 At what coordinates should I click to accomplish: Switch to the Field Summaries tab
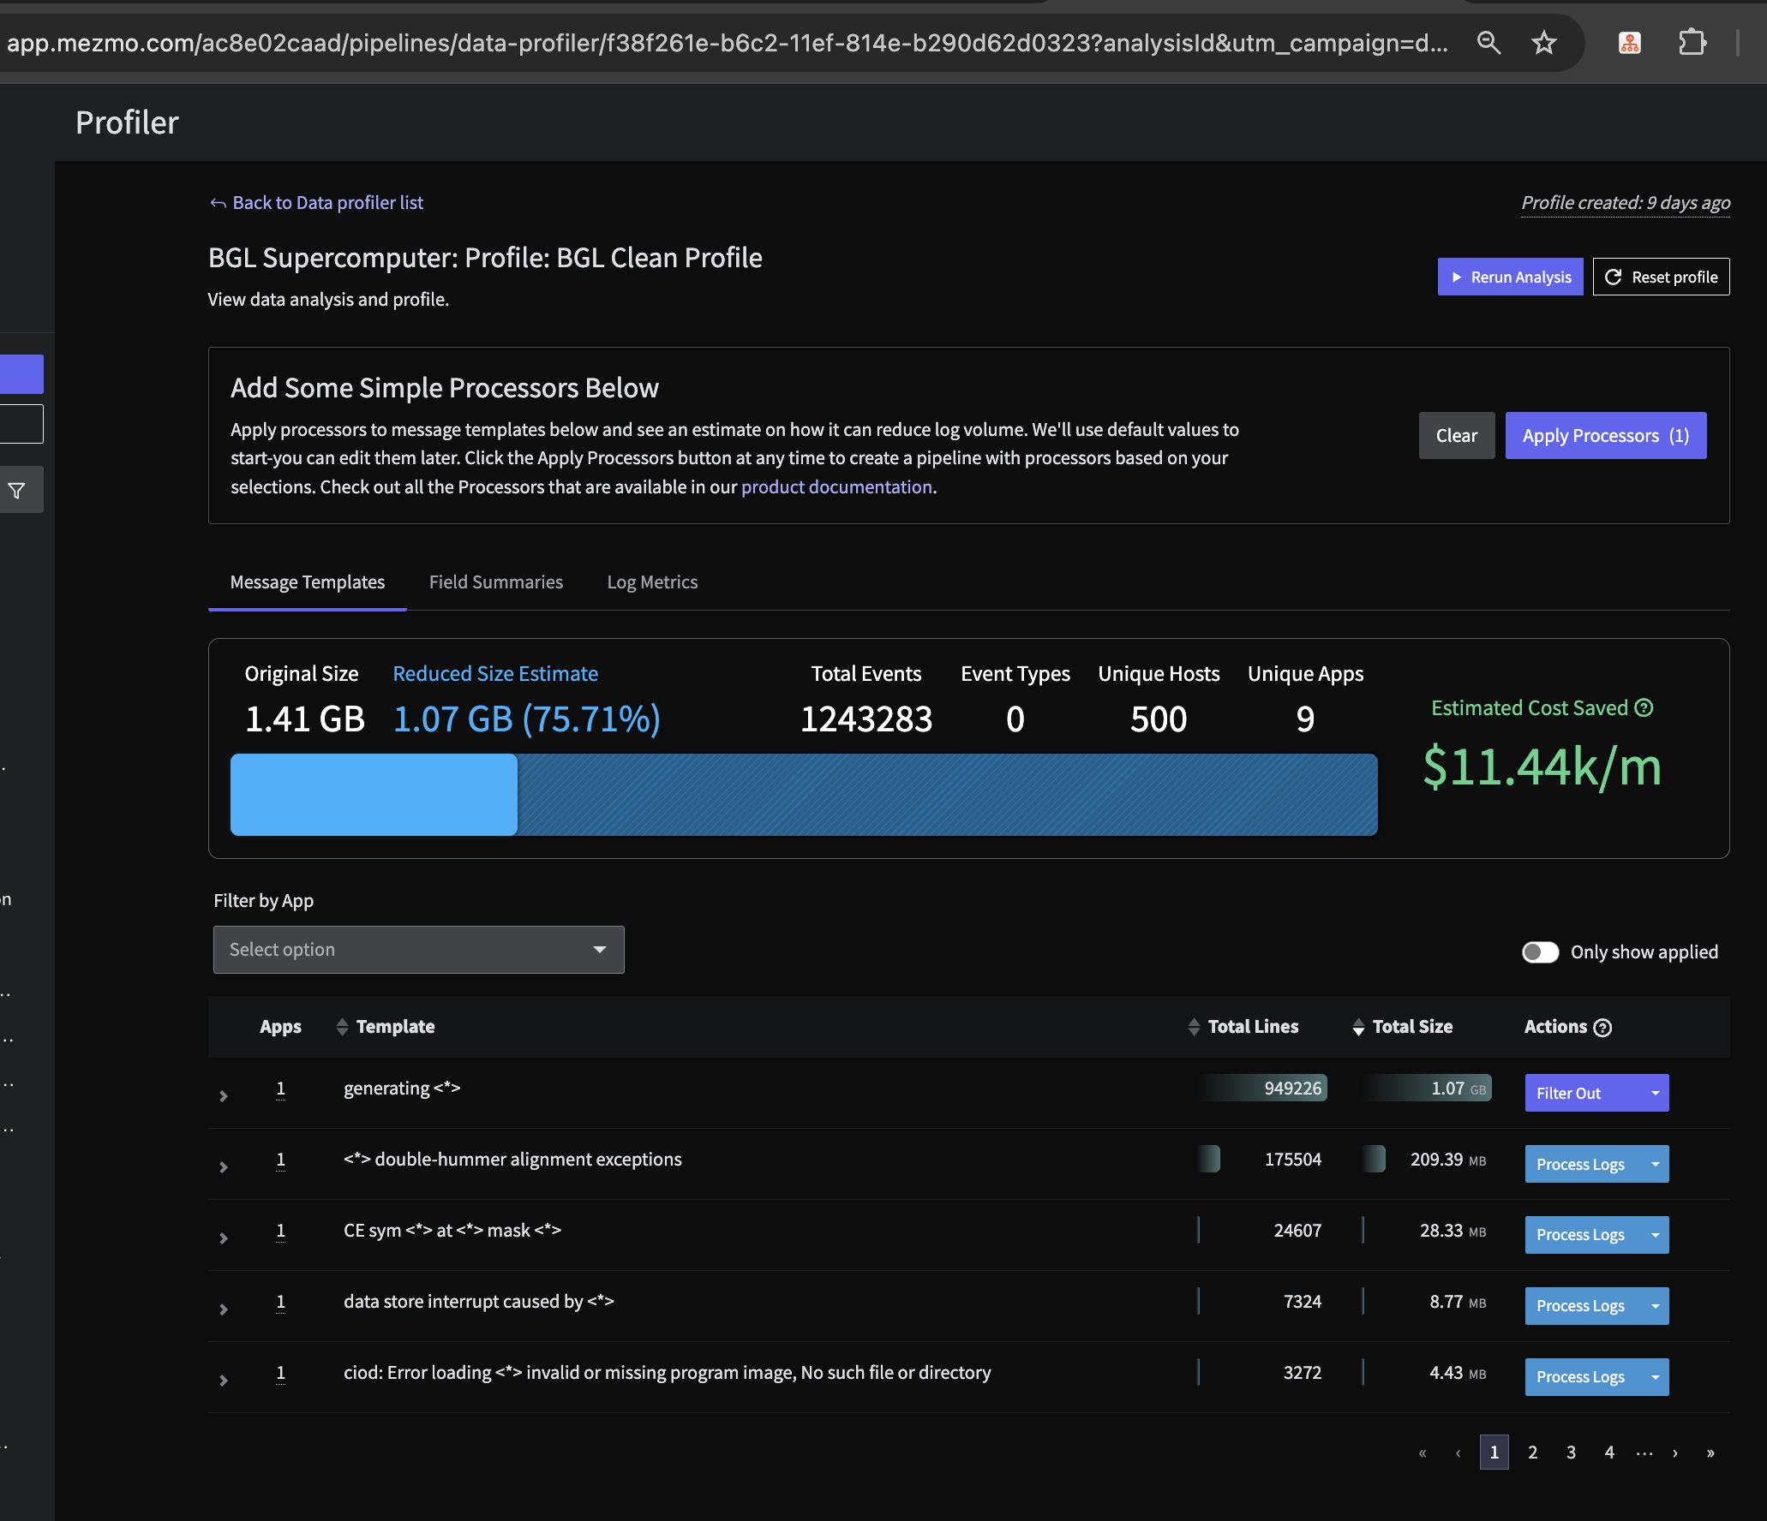click(495, 582)
